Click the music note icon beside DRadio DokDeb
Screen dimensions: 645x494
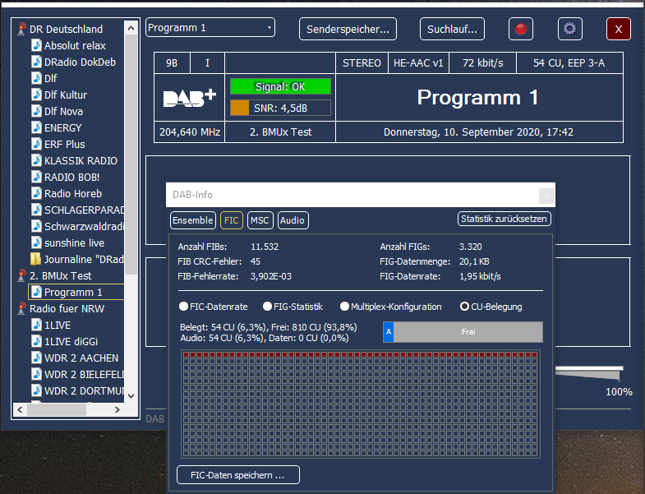[36, 62]
